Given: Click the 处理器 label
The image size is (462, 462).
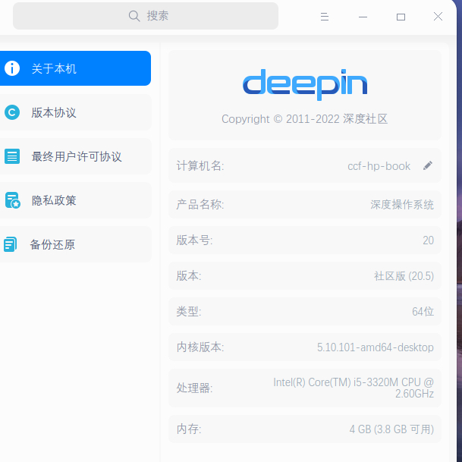Looking at the screenshot, I should click(x=194, y=388).
